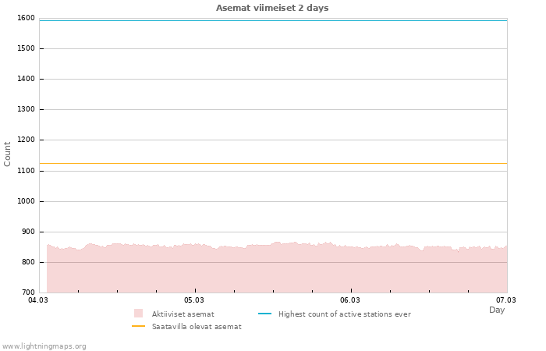Select the 06.03 date label on x-axis

[350, 300]
